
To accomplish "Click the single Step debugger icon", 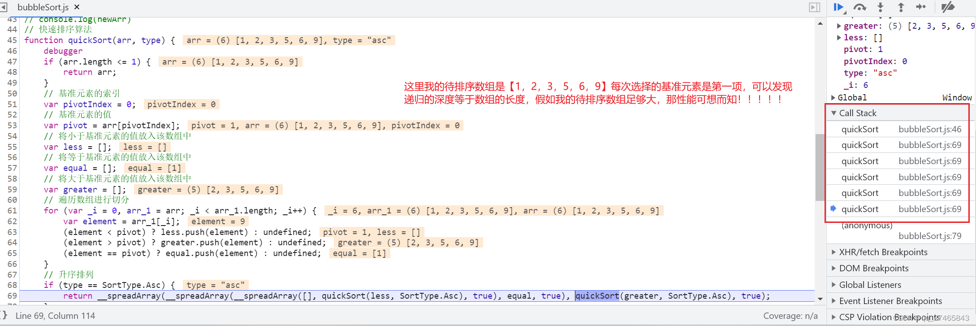I will [921, 7].
